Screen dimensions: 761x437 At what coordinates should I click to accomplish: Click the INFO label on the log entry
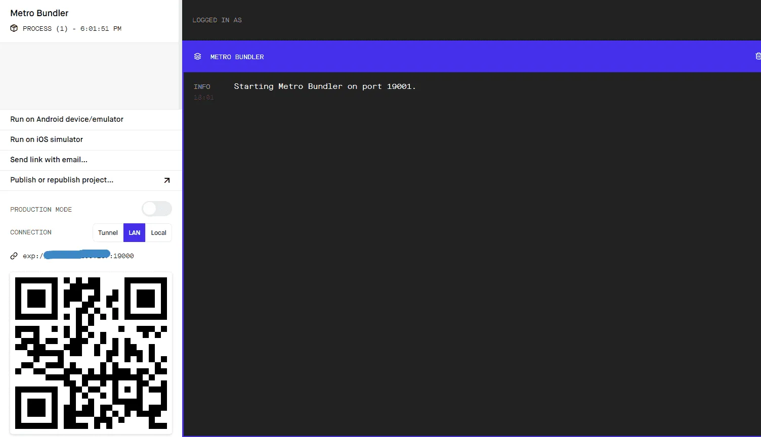[x=202, y=86]
